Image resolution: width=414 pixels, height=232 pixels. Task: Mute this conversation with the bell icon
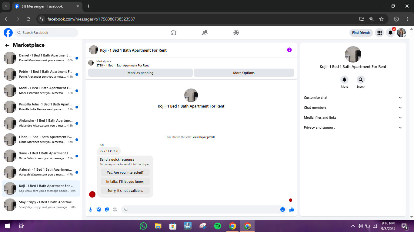click(344, 80)
